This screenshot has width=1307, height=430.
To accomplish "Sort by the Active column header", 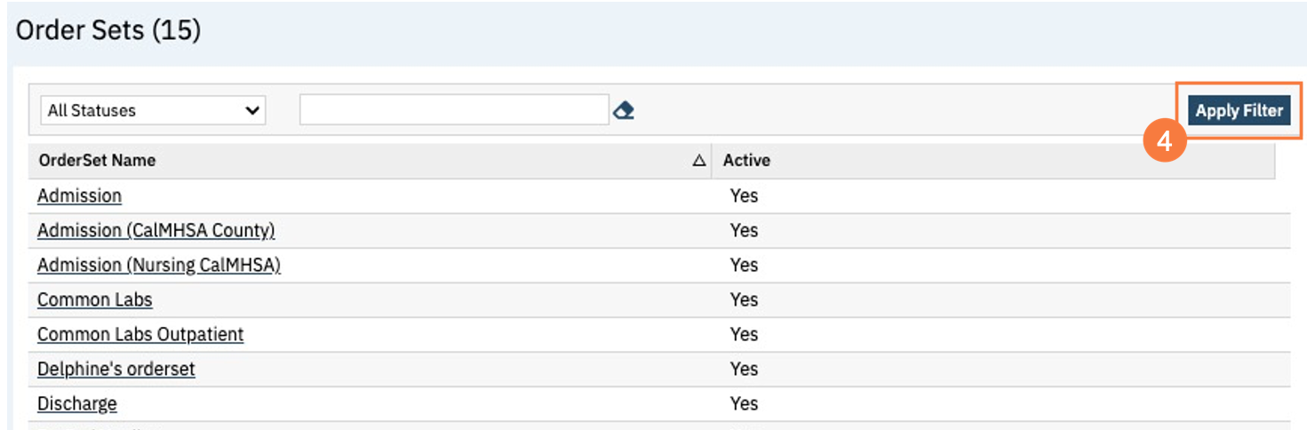I will point(746,161).
